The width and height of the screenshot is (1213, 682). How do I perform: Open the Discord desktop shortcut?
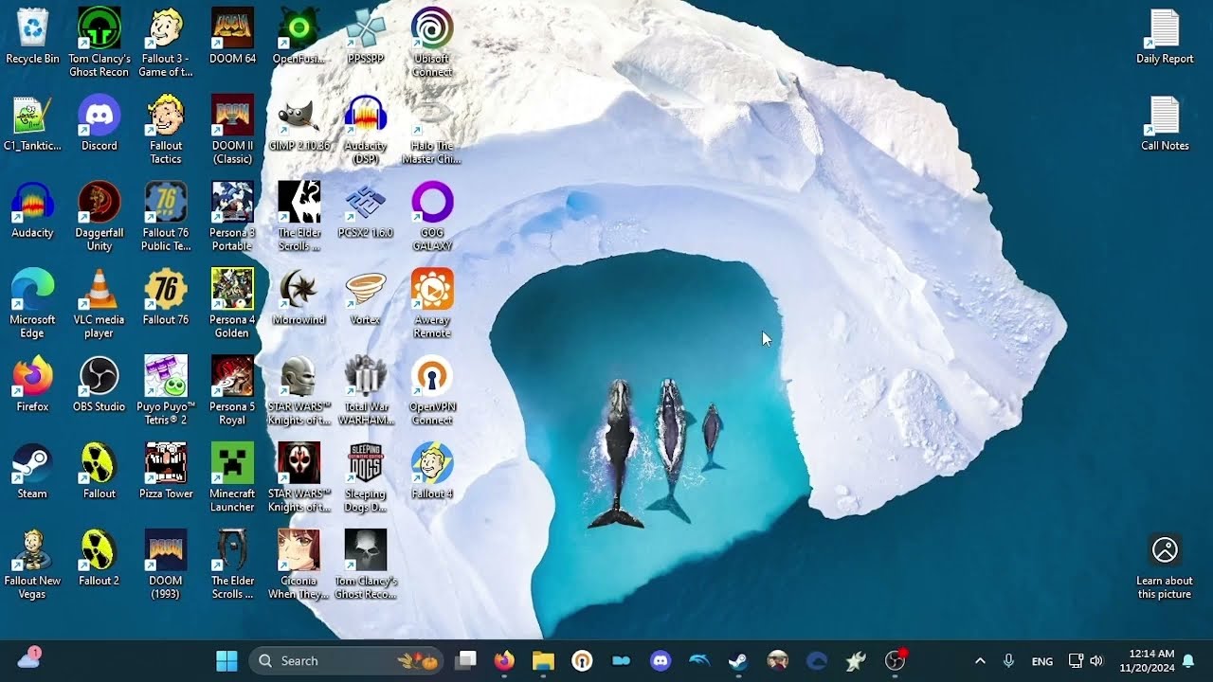pos(99,124)
